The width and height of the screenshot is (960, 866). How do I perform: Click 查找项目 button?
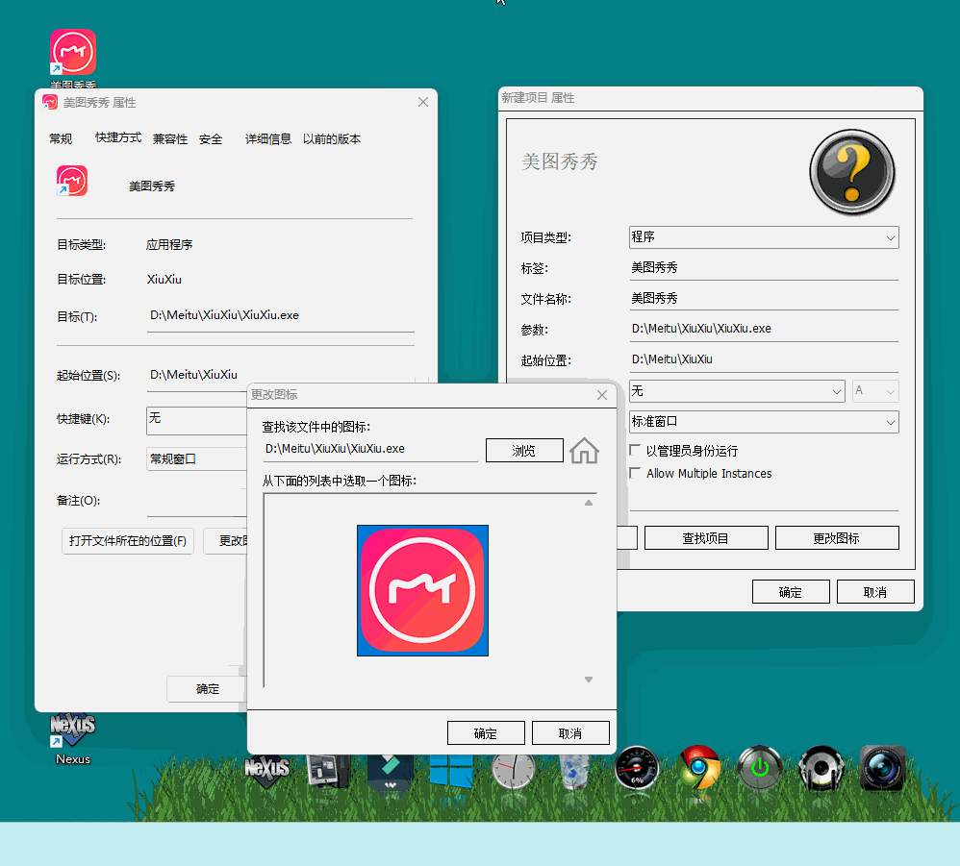coord(706,537)
